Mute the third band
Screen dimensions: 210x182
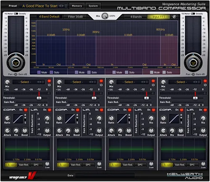[x=114, y=72]
